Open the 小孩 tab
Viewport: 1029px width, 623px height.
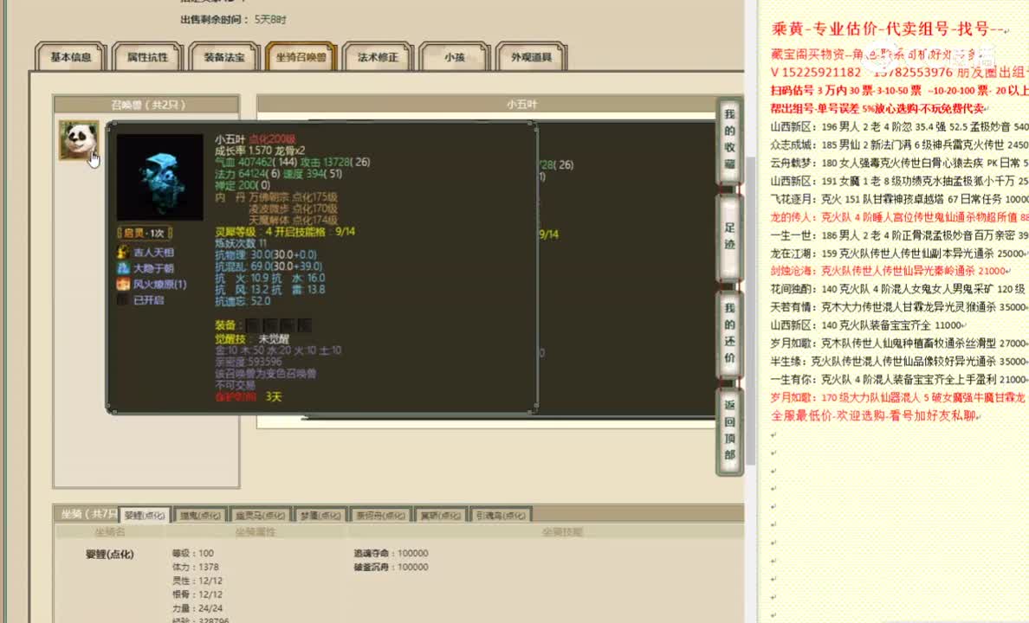455,57
